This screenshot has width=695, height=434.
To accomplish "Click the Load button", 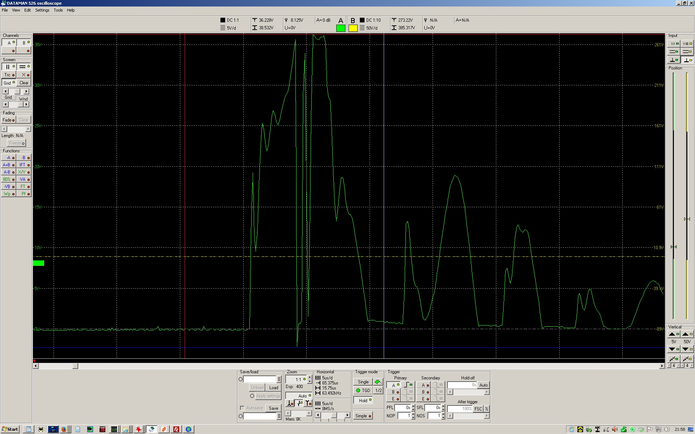I will (x=273, y=387).
